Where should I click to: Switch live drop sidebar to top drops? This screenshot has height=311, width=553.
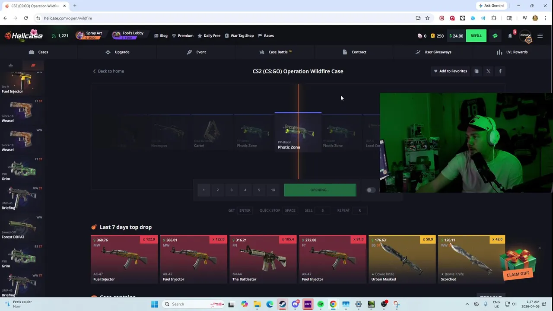pyautogui.click(x=10, y=66)
